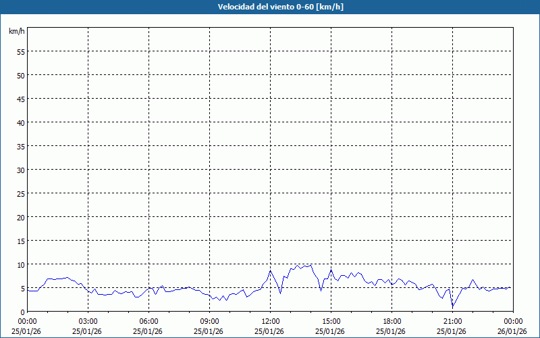Screen dimensions: 540x338
Task: Click the km/h unit label above the axis
Action: pyautogui.click(x=16, y=32)
